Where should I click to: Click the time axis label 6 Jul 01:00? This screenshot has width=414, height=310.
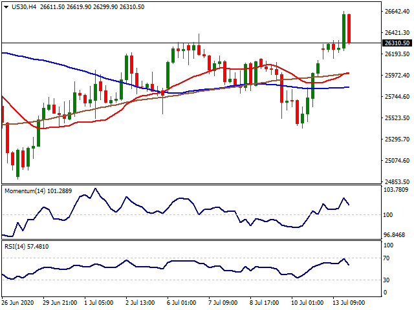(181, 303)
